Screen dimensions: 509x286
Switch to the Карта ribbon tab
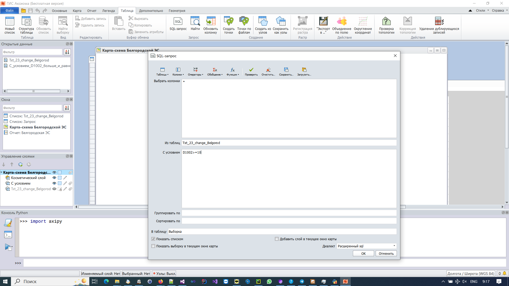77,11
